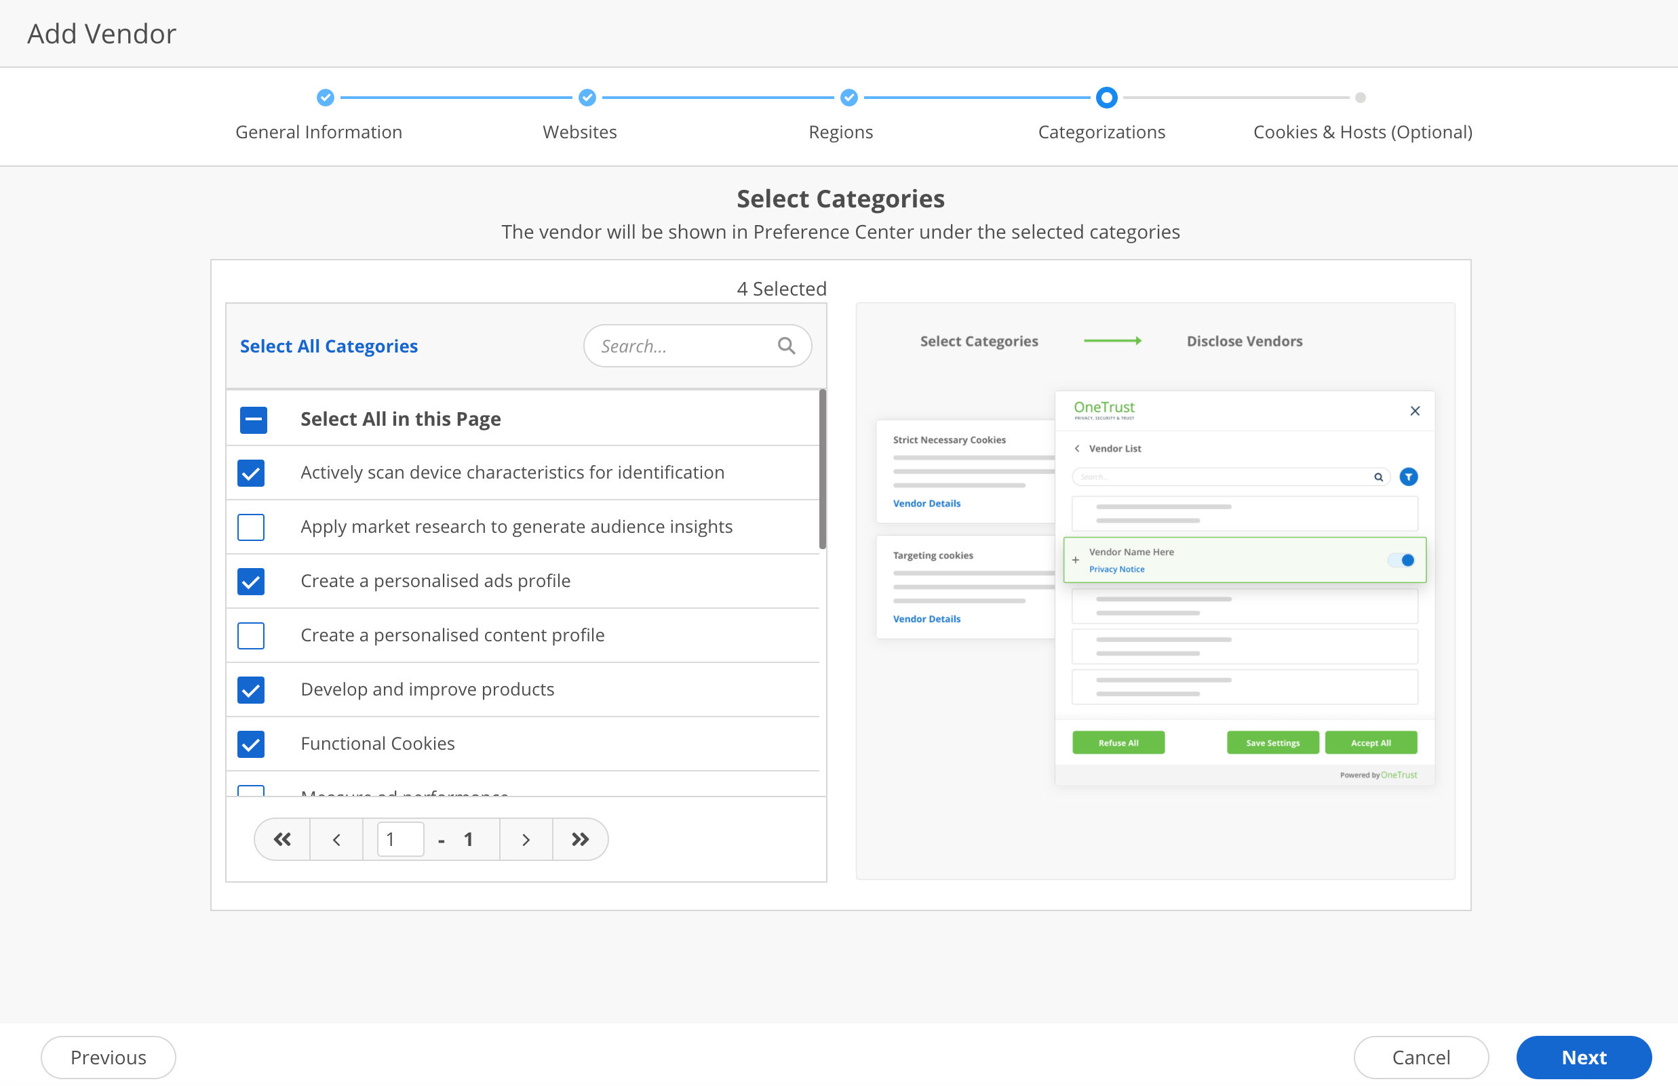
Task: Click the search magnifier in the categories search bar
Action: pos(786,345)
